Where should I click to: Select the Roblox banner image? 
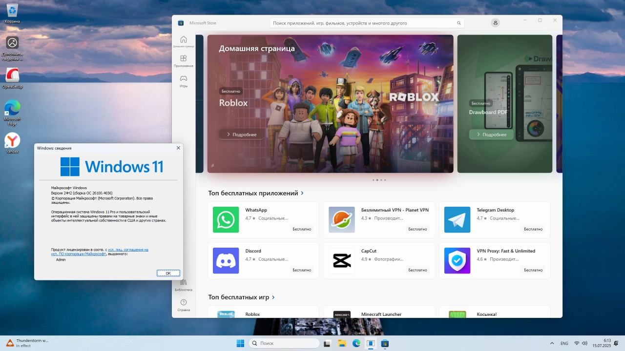click(x=330, y=103)
